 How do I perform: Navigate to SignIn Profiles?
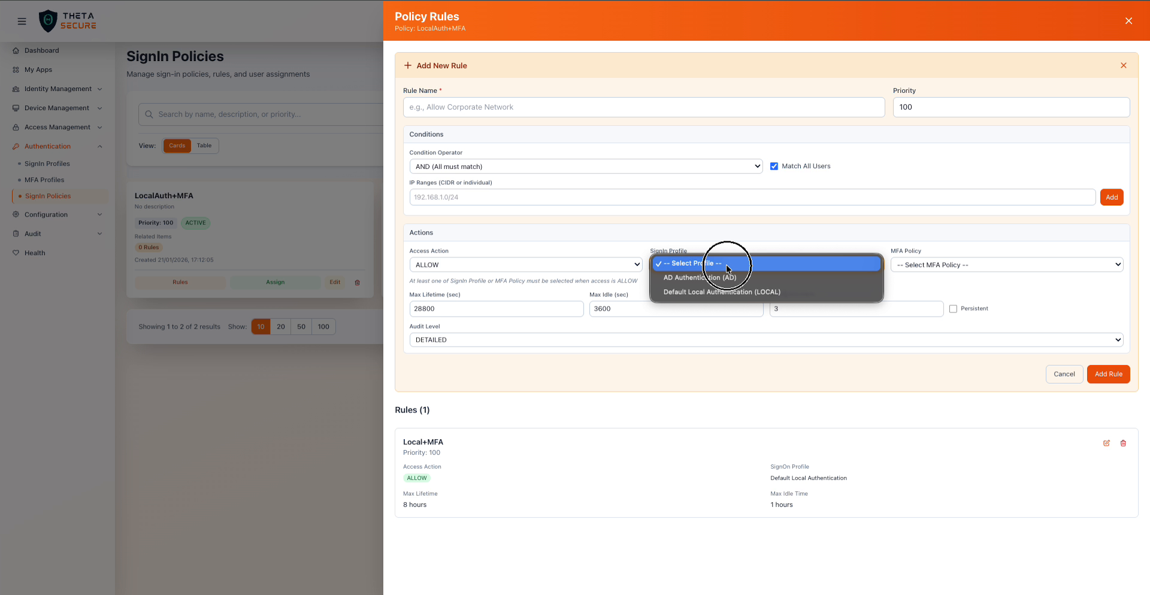tap(46, 163)
